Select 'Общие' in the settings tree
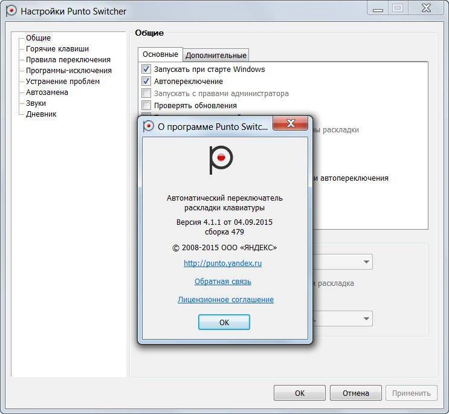 coord(38,38)
